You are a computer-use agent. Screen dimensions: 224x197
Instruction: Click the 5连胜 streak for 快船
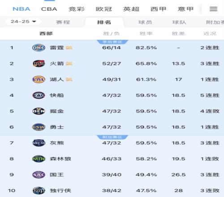coord(210,95)
